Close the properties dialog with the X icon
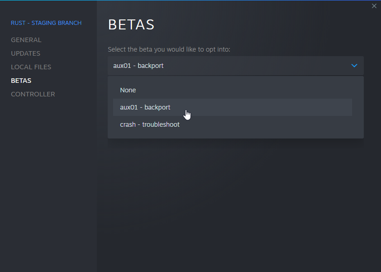The height and width of the screenshot is (272, 381). 374,6
